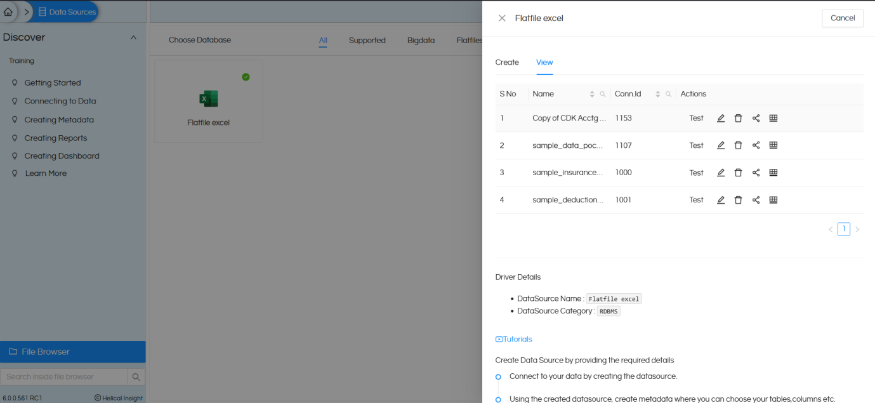Open table icon for connection 1001
Image resolution: width=875 pixels, height=403 pixels.
click(x=773, y=200)
